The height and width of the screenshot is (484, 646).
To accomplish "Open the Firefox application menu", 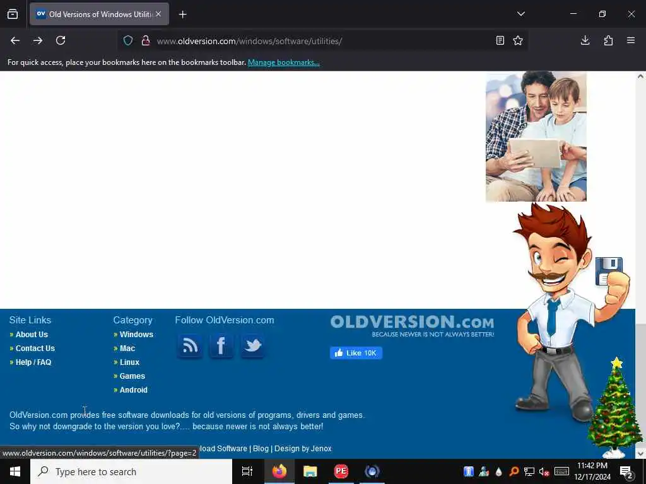I will coord(631,40).
